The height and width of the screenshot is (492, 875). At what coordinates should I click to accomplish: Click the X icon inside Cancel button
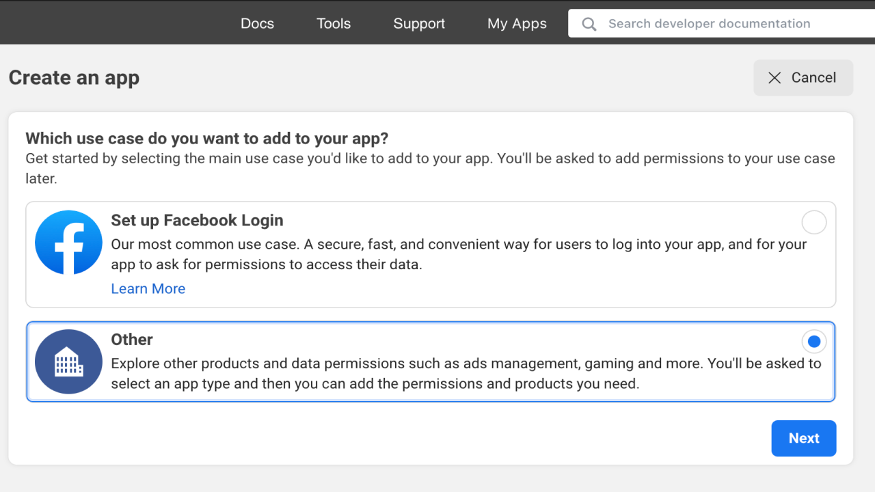coord(775,78)
